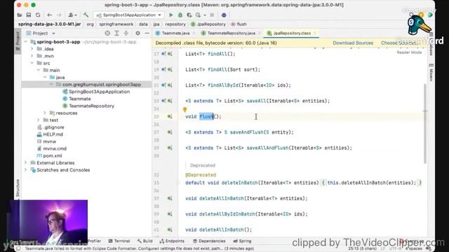Click the Expand All icon in Project panel
The height and width of the screenshot is (252, 449).
(x=116, y=34)
